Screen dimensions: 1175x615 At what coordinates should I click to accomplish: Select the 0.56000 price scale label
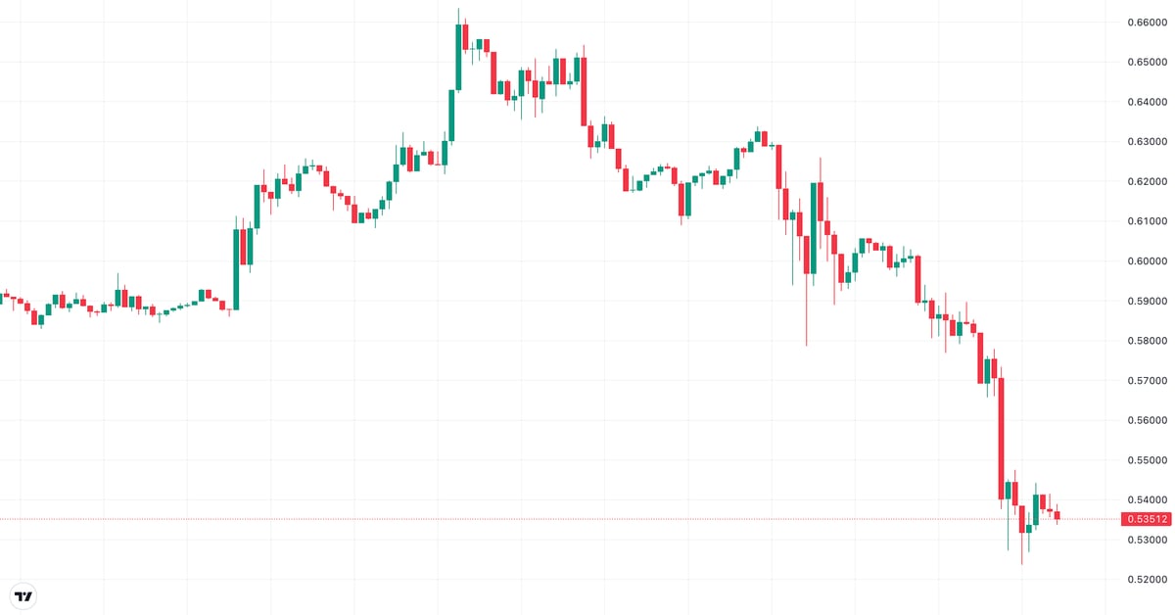click(x=1146, y=421)
